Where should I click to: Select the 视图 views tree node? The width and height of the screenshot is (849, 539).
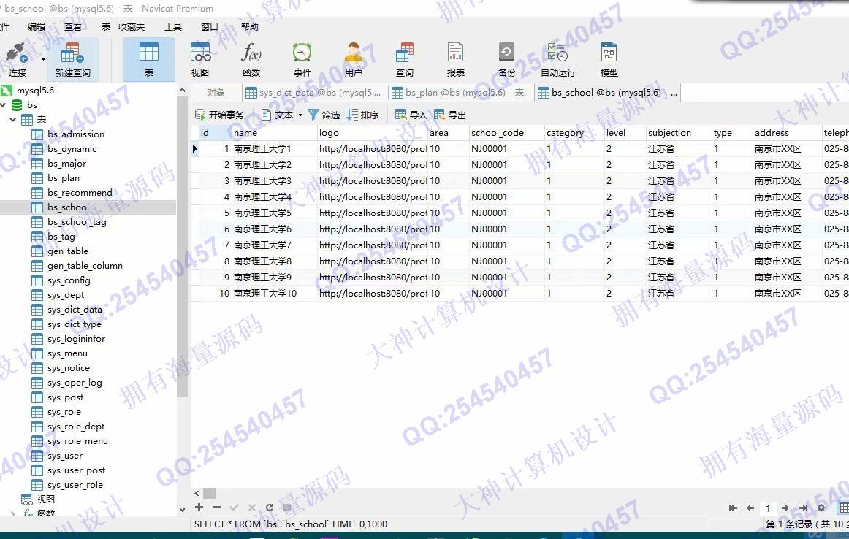click(45, 499)
